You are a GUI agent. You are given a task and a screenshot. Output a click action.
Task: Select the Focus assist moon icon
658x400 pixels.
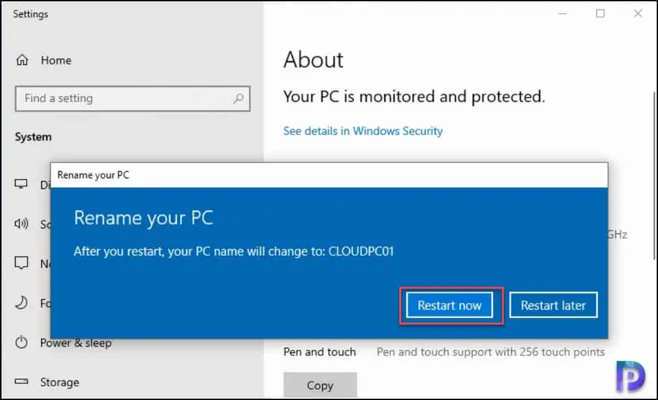(21, 302)
